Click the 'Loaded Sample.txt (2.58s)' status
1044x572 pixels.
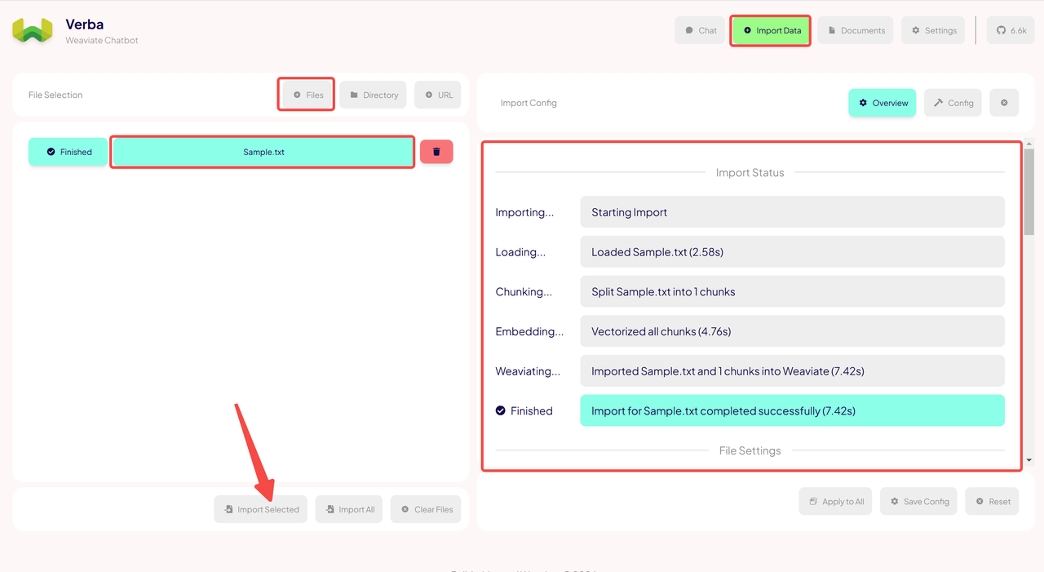click(792, 252)
